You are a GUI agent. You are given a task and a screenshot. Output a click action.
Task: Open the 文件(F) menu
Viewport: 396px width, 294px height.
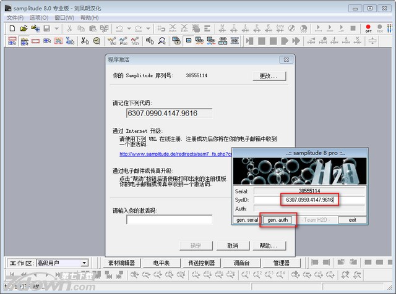(15, 18)
